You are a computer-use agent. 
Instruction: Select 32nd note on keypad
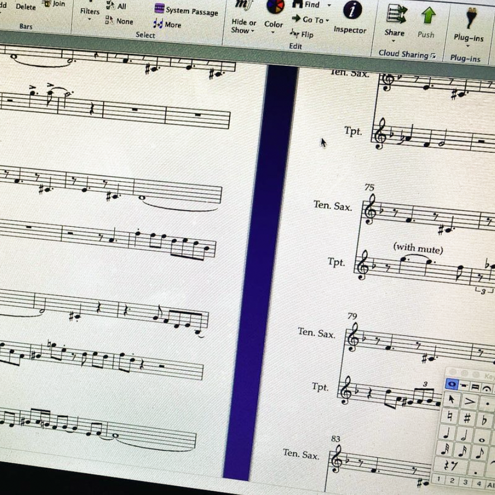[445, 449]
